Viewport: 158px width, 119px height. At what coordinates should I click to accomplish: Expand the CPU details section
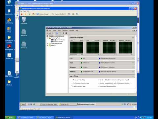(133, 59)
